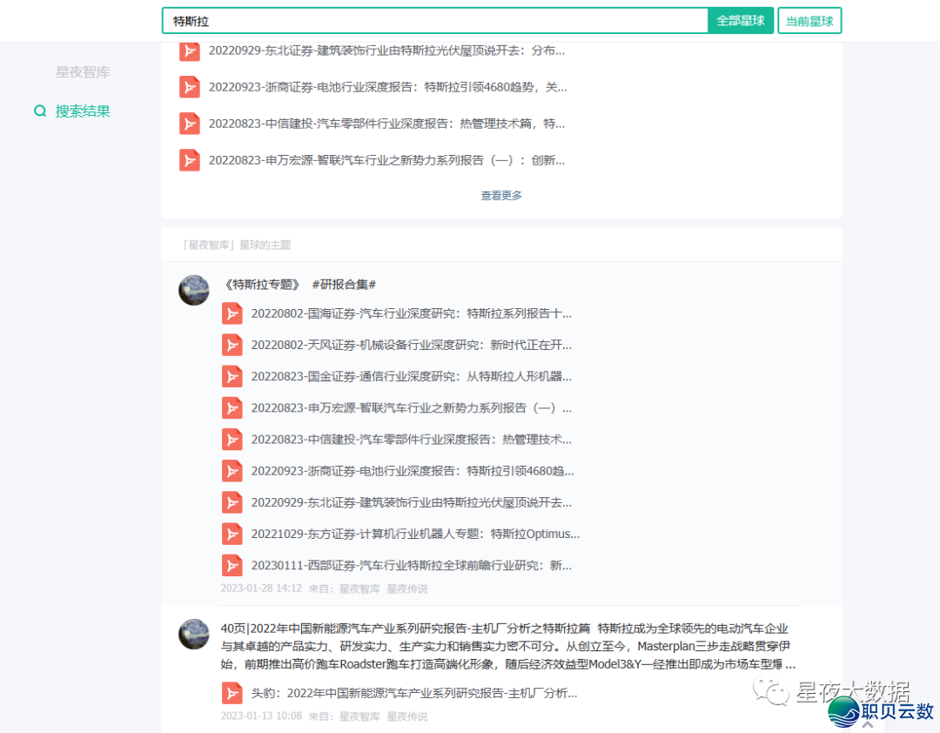Image resolution: width=940 pixels, height=733 pixels.
Task: Click the 「星夜智库」星球的主题 section heading
Action: (237, 245)
